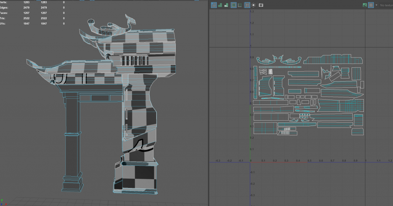This screenshot has width=393, height=206.
Task: Click the green stair-shaped UV display icon
Action: [x=226, y=5]
